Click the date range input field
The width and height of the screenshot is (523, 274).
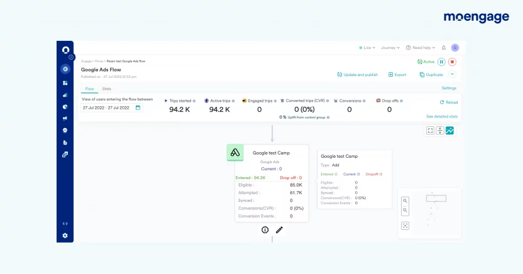click(x=112, y=107)
